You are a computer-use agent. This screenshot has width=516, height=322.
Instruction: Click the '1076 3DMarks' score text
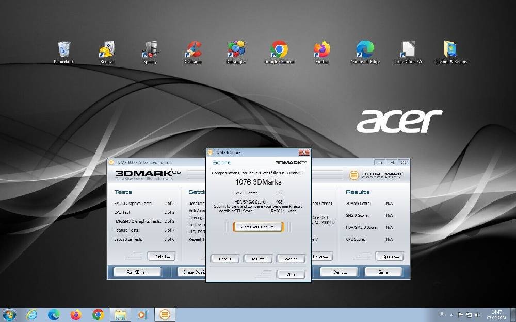point(258,182)
